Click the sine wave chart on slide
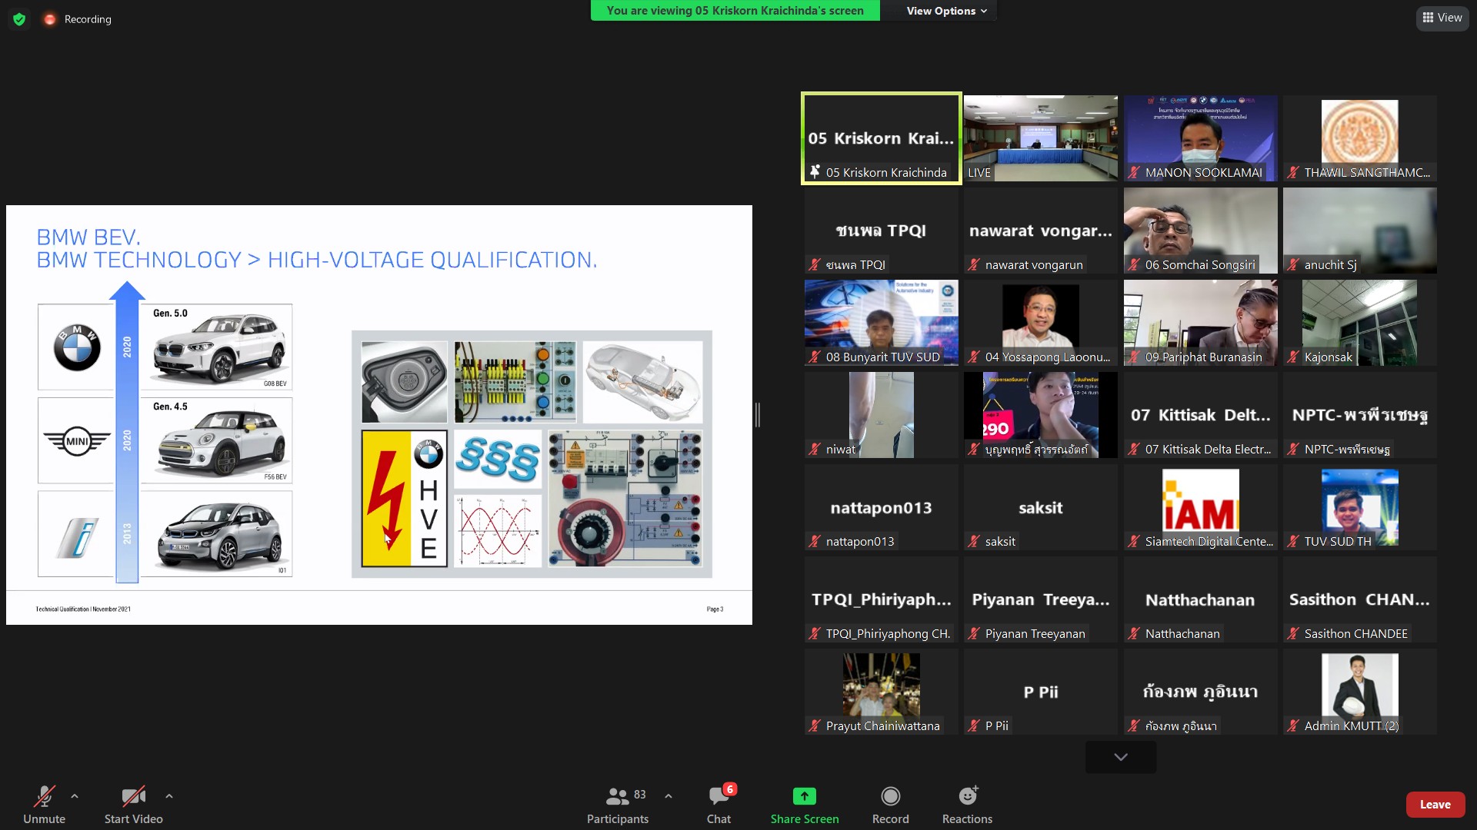1477x830 pixels. click(498, 531)
